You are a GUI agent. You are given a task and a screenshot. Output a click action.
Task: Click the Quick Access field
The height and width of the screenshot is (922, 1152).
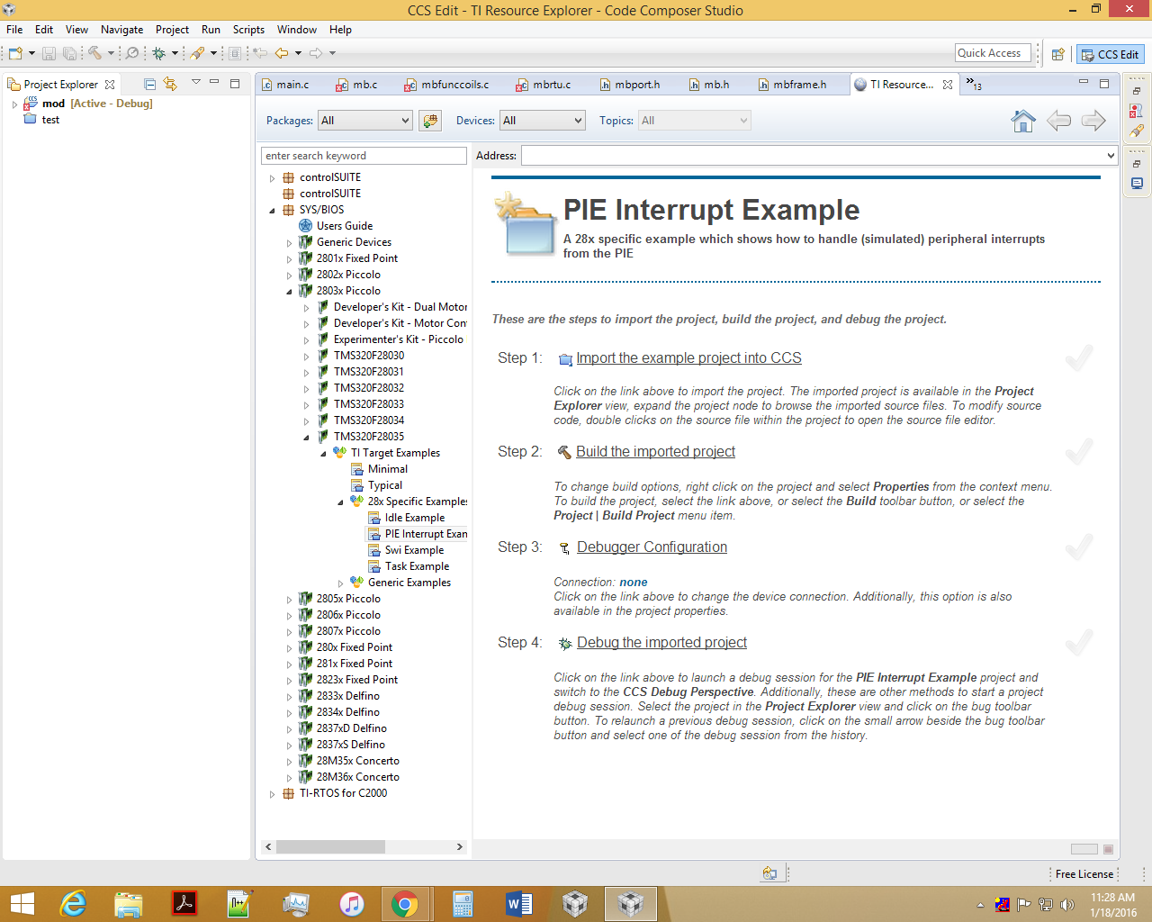pyautogui.click(x=992, y=53)
